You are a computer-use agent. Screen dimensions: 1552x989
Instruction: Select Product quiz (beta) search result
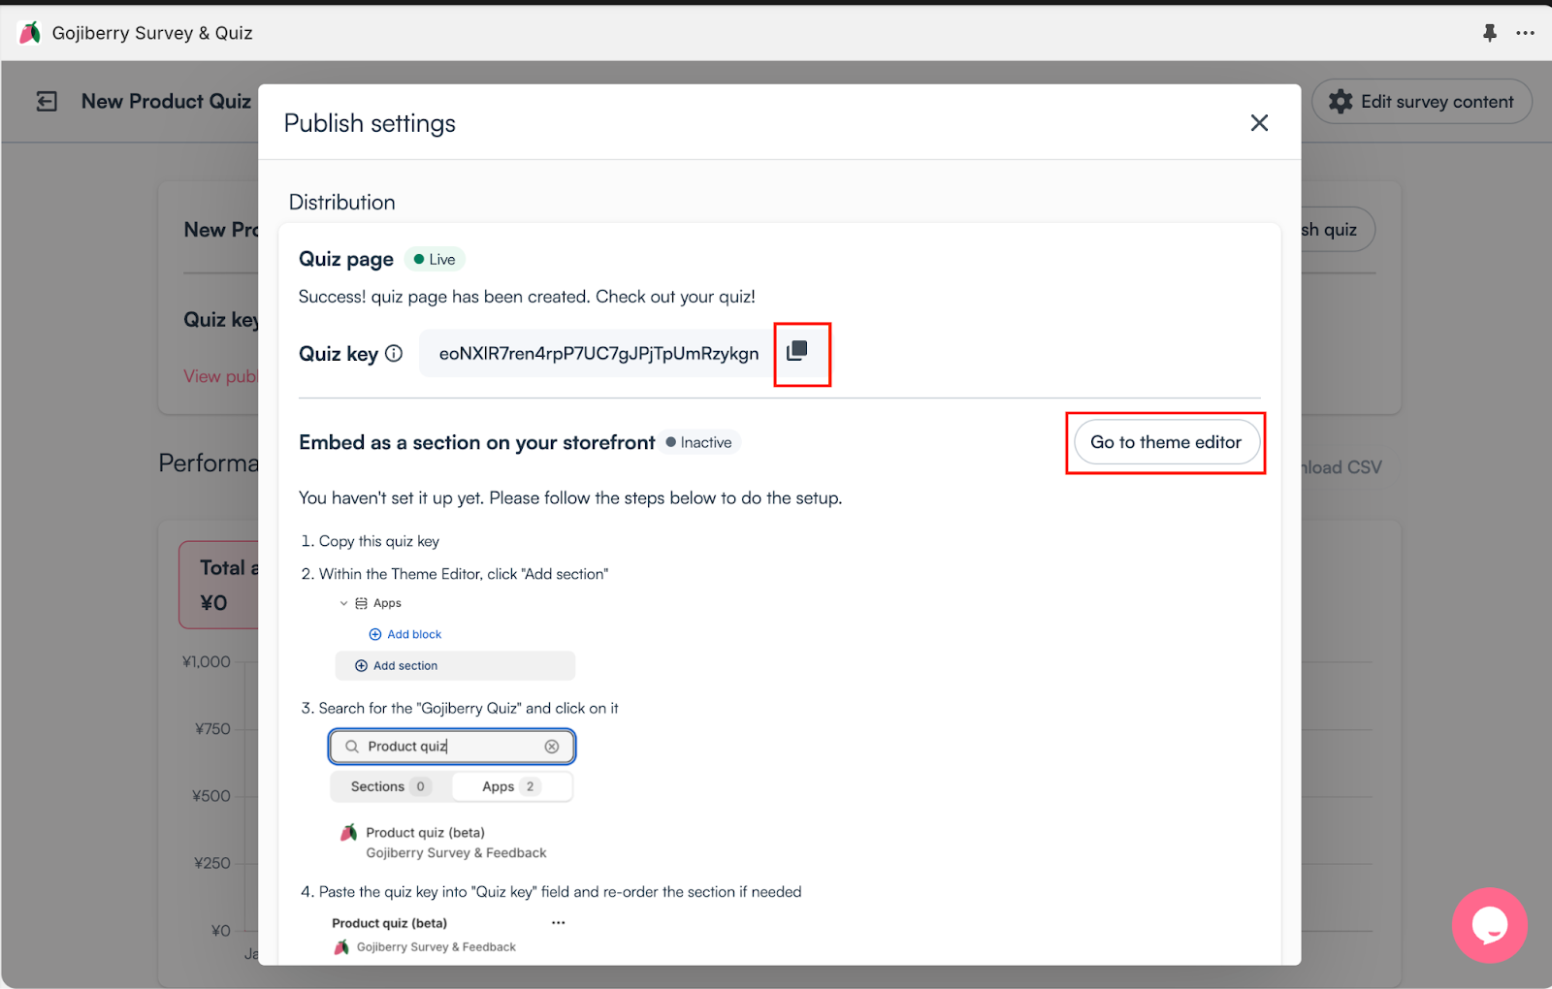tap(443, 843)
